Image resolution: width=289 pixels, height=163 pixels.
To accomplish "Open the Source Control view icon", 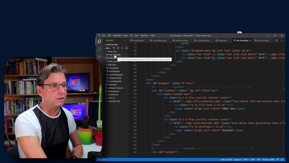I will point(99,57).
